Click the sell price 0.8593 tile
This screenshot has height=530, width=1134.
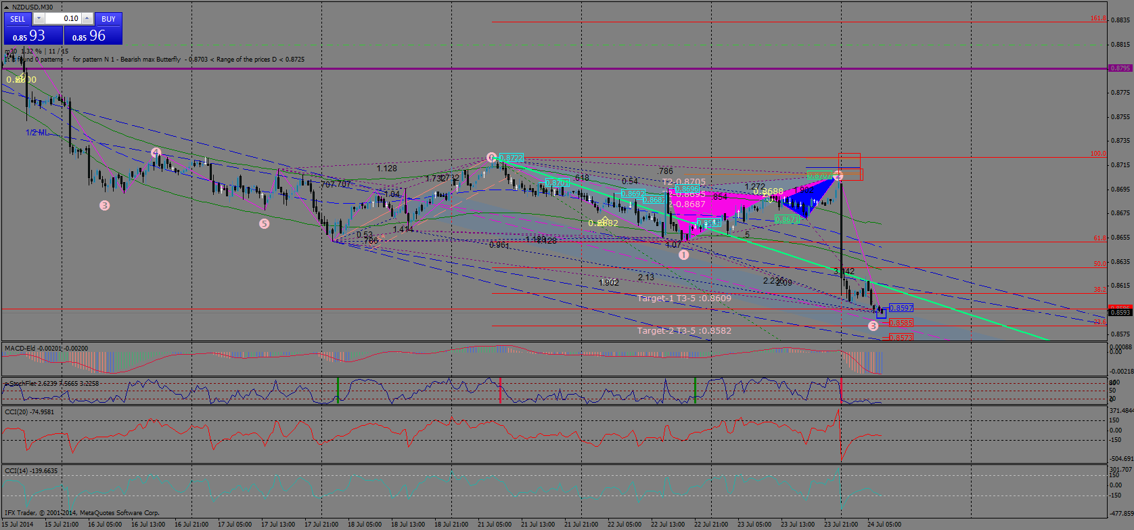click(x=33, y=36)
